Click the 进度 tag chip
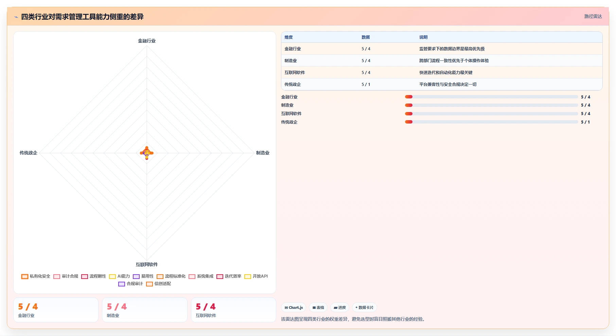616x336 pixels. 340,307
